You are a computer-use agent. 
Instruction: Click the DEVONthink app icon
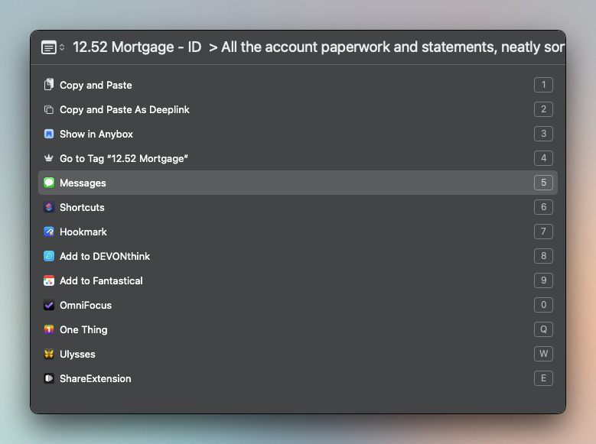point(49,256)
